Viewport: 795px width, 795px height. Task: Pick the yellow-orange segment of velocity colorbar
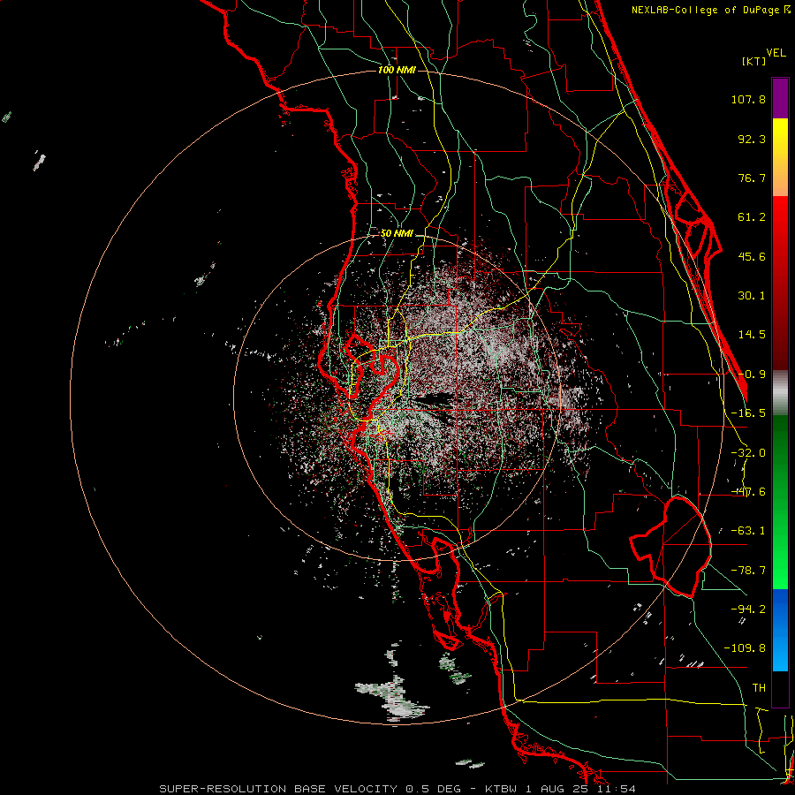click(x=780, y=157)
